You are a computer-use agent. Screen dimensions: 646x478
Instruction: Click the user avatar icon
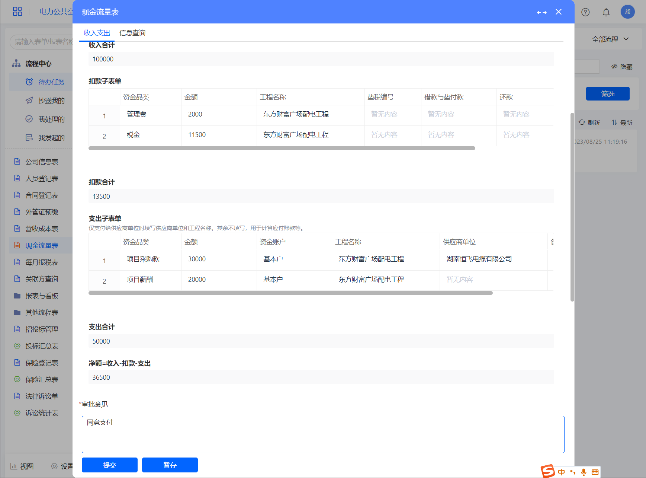point(627,12)
